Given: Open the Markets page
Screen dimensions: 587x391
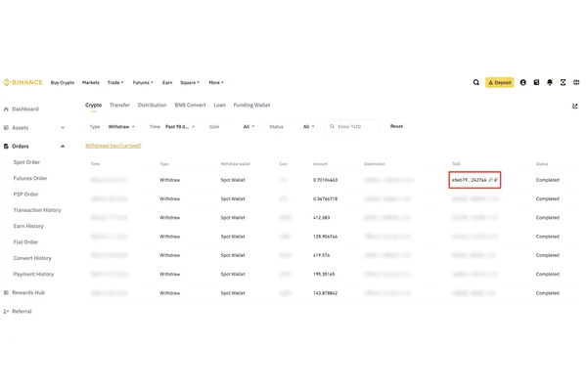Looking at the screenshot, I should coord(91,83).
